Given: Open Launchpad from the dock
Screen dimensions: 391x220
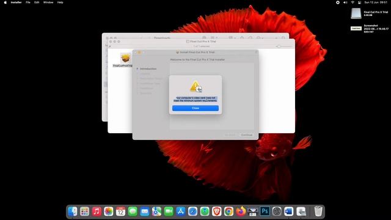Looking at the screenshot, I should pyautogui.click(x=84, y=211).
